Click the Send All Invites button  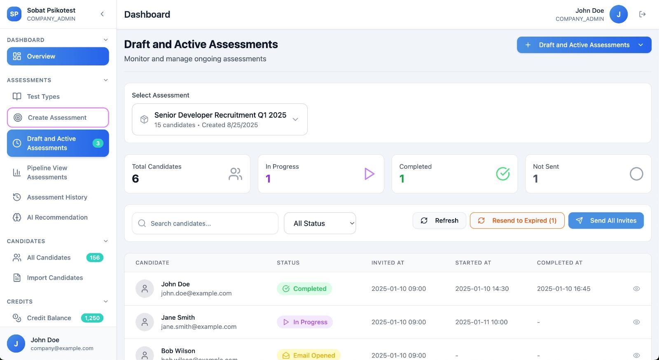[x=605, y=221]
